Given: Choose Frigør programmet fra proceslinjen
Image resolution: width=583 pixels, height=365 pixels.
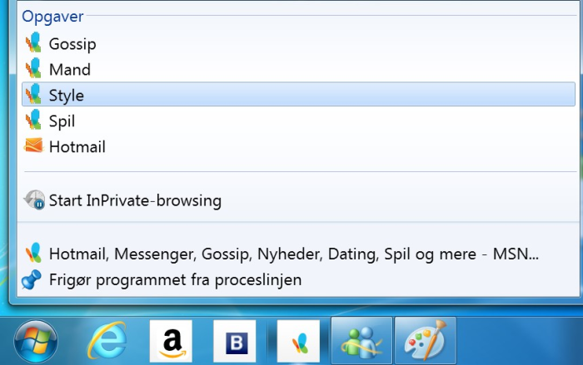Looking at the screenshot, I should point(298,279).
